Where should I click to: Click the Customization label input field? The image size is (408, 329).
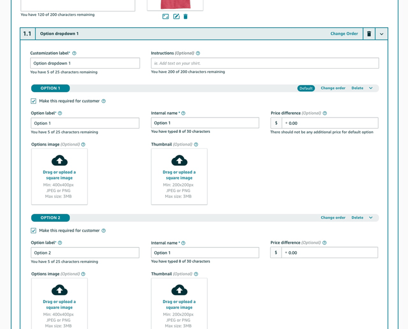85,63
